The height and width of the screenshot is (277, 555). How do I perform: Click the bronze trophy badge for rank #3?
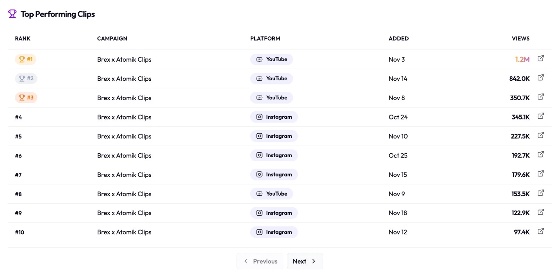(26, 98)
